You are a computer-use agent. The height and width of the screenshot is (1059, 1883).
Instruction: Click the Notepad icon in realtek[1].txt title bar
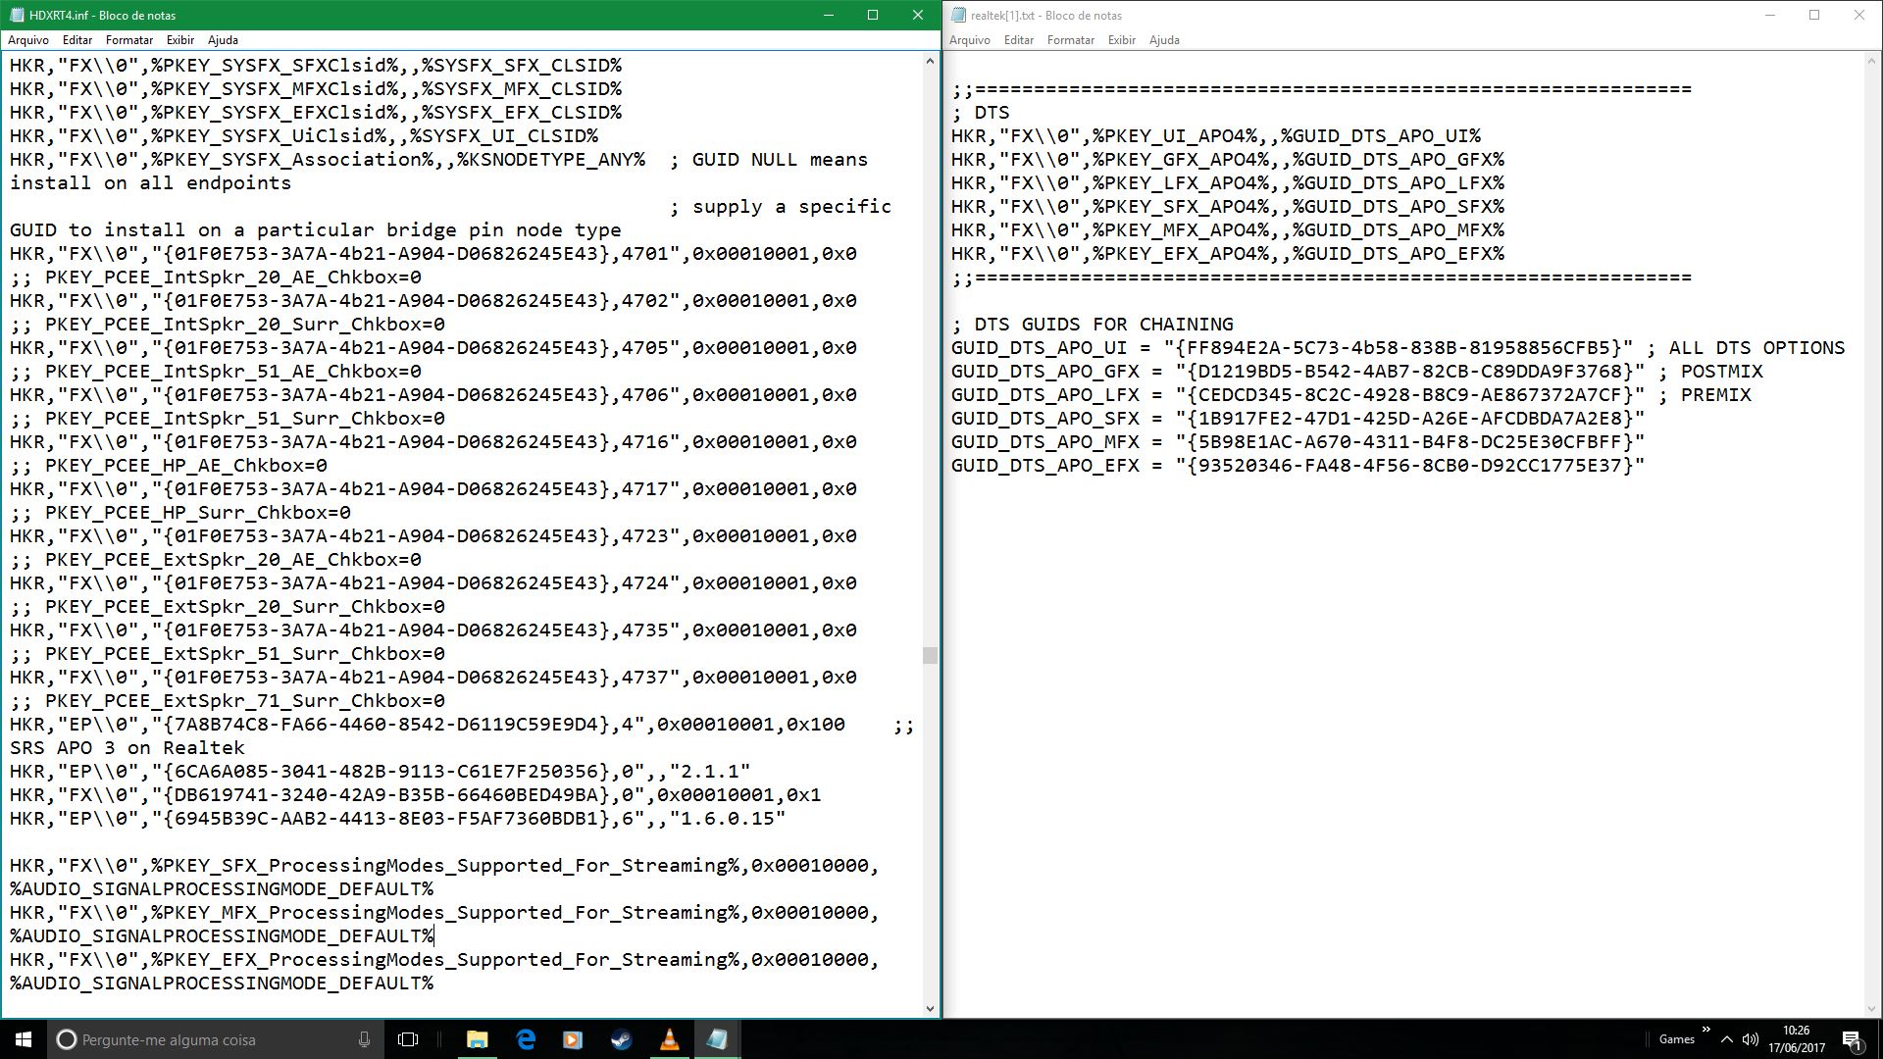(958, 15)
